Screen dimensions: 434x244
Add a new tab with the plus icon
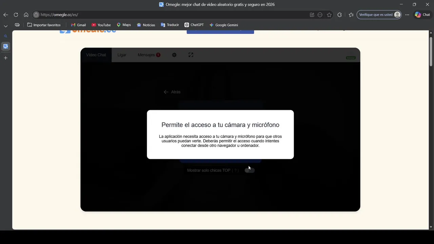(x=5, y=58)
